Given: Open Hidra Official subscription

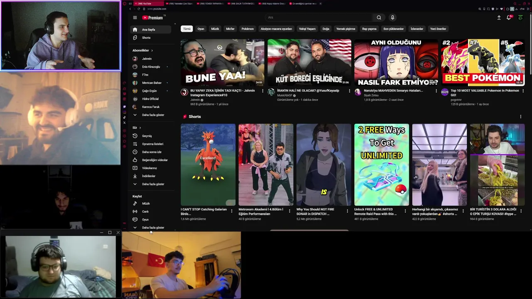Looking at the screenshot, I should click(151, 99).
